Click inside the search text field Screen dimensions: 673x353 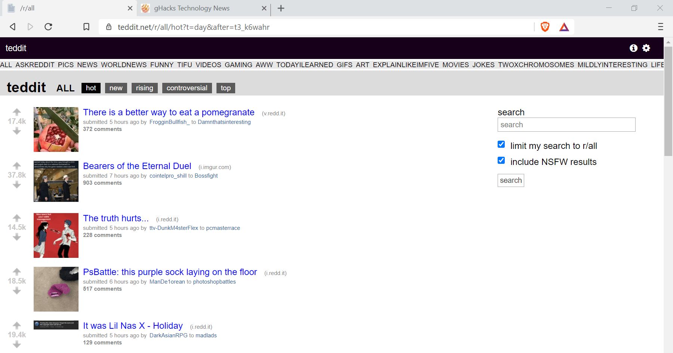click(566, 125)
